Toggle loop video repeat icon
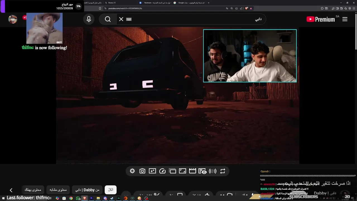This screenshot has height=201, width=357. point(223,171)
